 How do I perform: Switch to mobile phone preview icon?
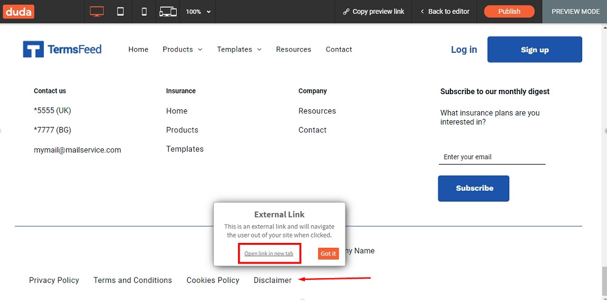click(144, 12)
